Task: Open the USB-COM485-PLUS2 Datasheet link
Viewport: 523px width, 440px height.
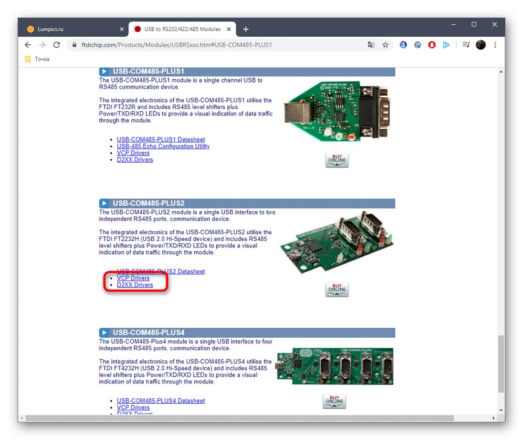Action: [x=161, y=271]
